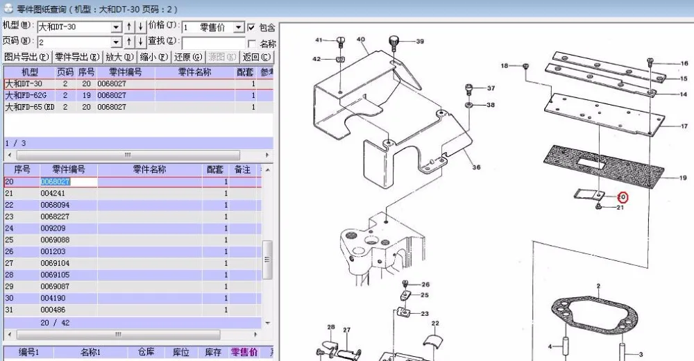Select the part row 0069105
This screenshot has width=694, height=361.
[133, 275]
